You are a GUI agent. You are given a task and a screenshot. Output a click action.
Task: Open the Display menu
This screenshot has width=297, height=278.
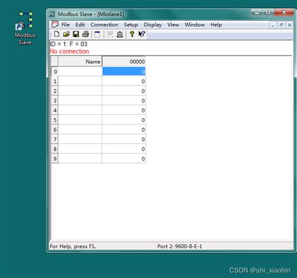point(152,25)
